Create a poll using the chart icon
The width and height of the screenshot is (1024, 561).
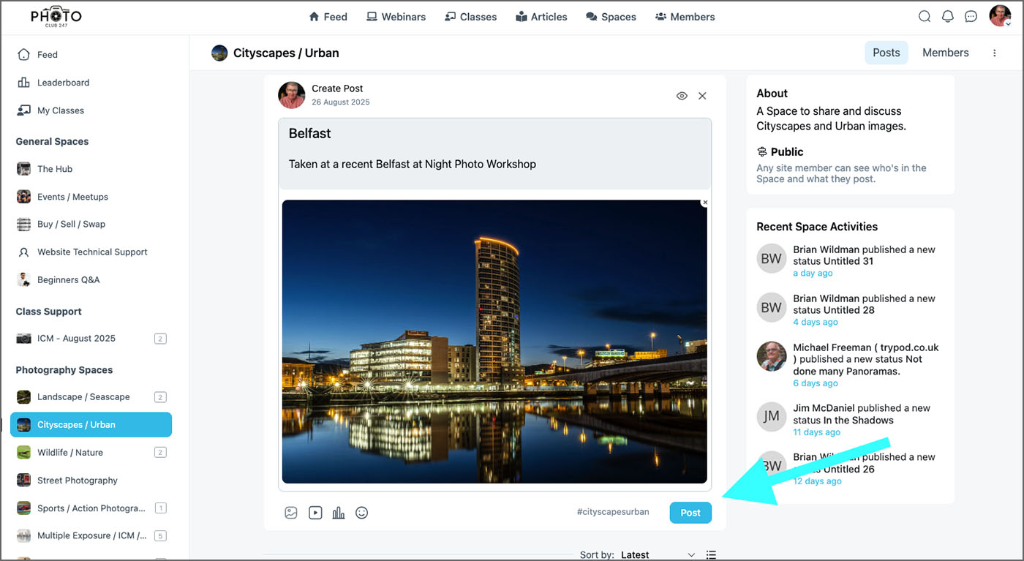coord(339,513)
